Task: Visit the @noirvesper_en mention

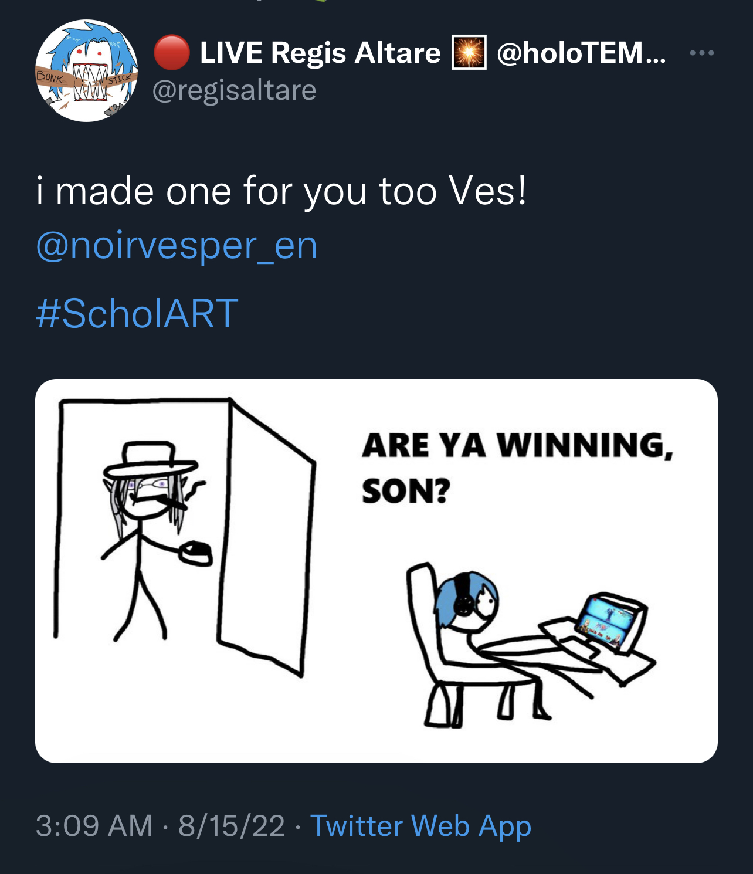Action: coord(177,245)
